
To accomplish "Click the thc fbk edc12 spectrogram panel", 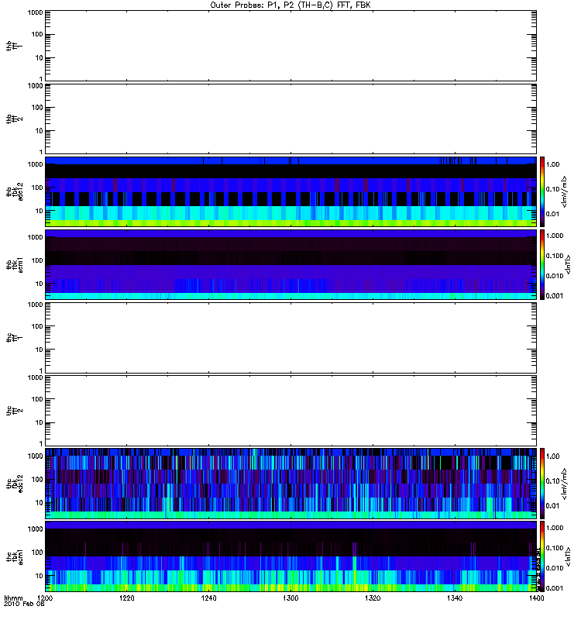I will click(x=290, y=484).
